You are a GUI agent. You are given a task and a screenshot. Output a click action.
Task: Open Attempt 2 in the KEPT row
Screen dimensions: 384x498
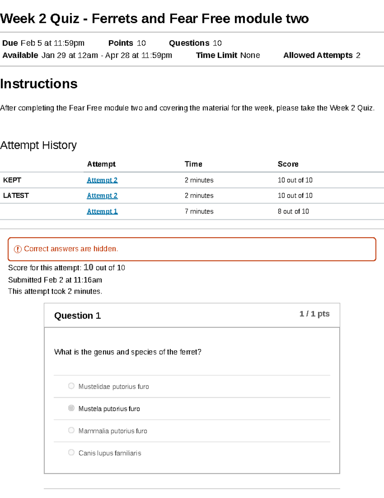click(102, 180)
